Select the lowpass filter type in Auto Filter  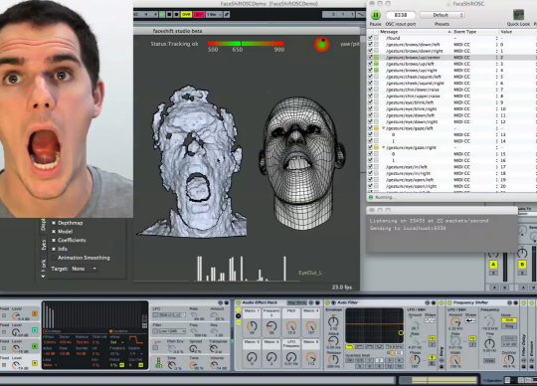(350, 347)
